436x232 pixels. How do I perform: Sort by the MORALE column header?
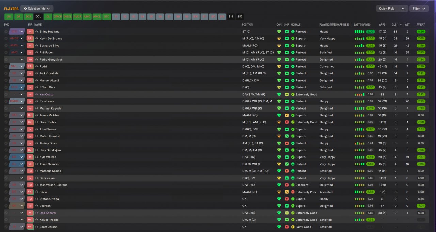[x=296, y=24]
